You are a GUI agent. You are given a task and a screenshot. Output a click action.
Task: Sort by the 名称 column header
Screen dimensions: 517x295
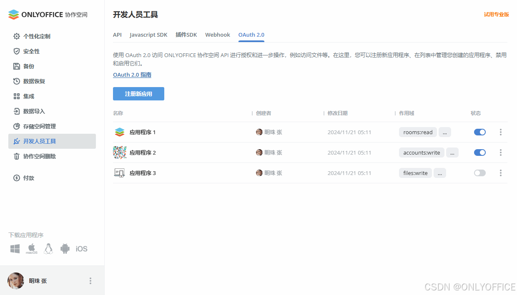pos(118,113)
